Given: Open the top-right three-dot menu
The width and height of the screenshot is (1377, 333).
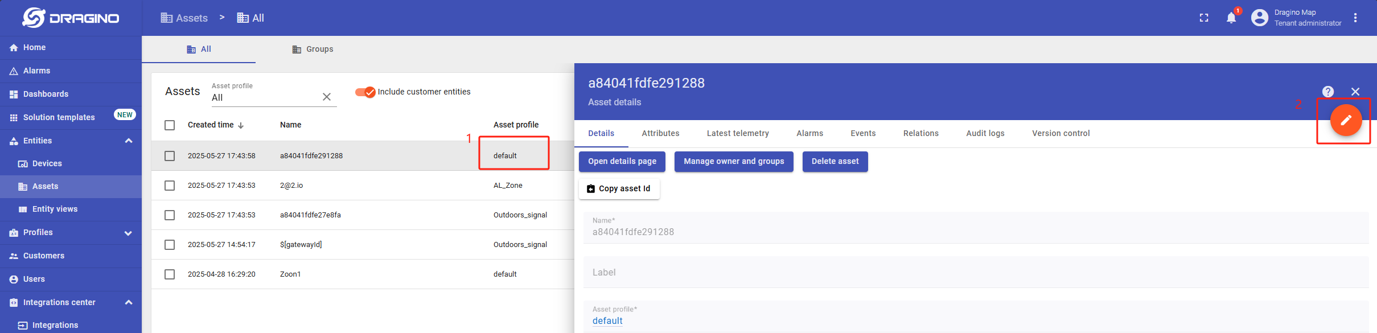Looking at the screenshot, I should pyautogui.click(x=1355, y=18).
